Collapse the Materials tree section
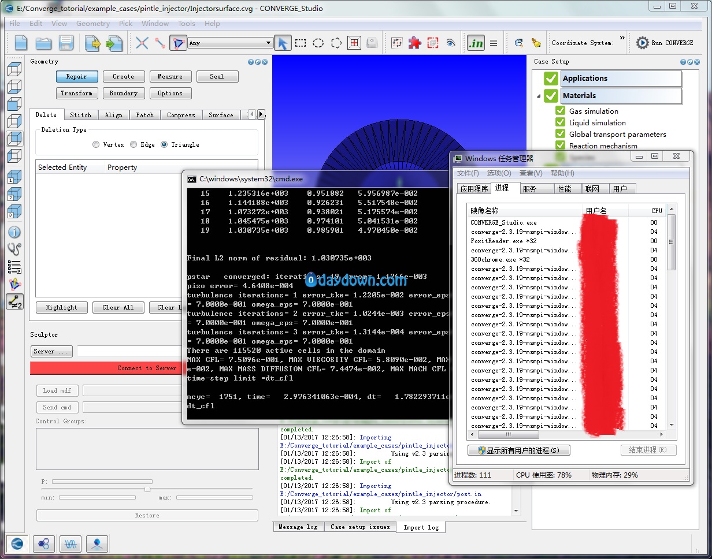This screenshot has width=712, height=559. click(x=539, y=96)
